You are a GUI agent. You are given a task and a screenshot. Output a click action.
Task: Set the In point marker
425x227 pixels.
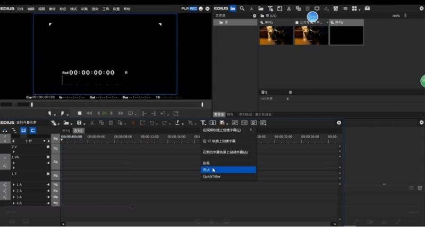coord(50,114)
